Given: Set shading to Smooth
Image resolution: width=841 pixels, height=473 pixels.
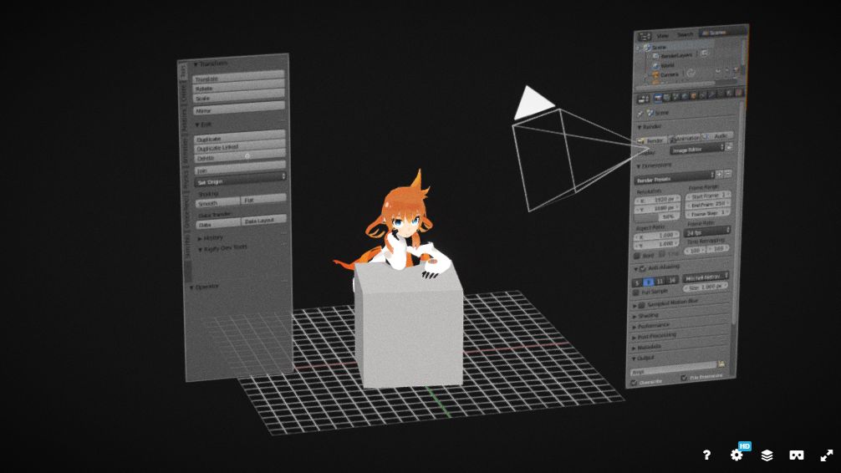Looking at the screenshot, I should tap(217, 203).
